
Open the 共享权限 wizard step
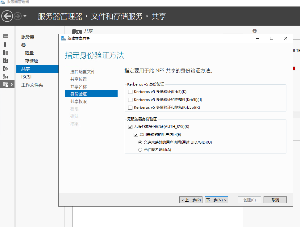tap(78, 102)
